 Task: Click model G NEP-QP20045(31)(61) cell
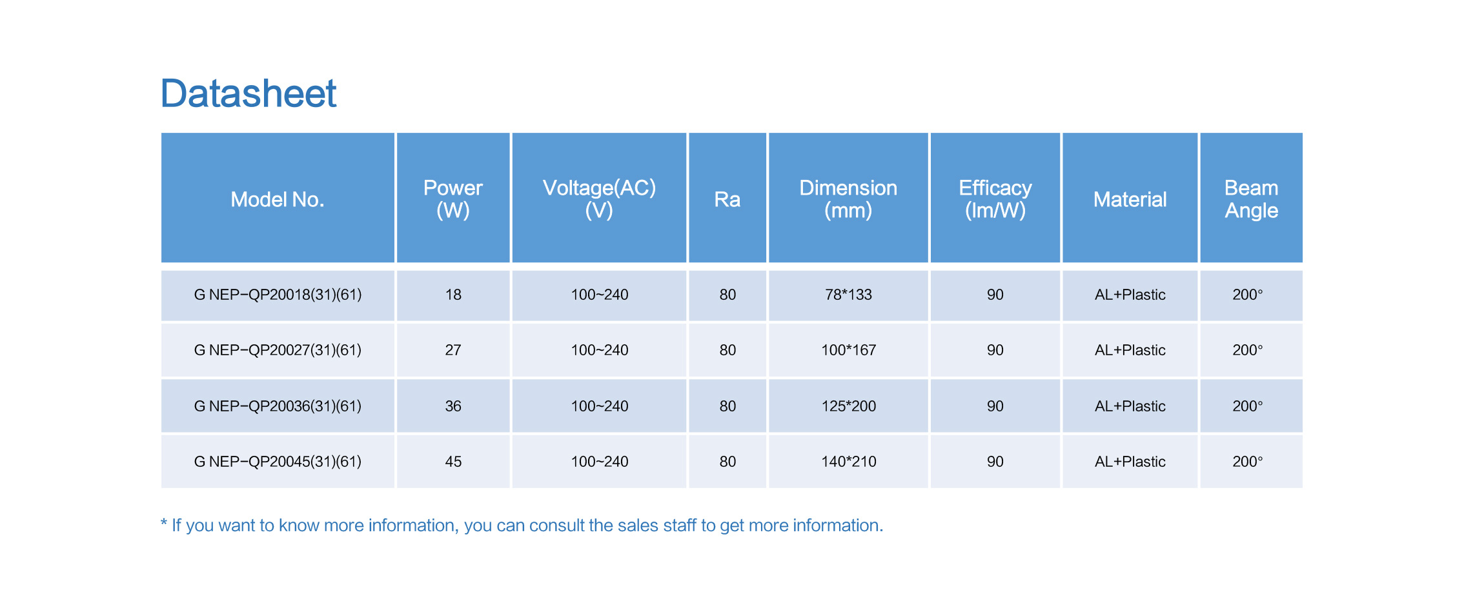(278, 462)
